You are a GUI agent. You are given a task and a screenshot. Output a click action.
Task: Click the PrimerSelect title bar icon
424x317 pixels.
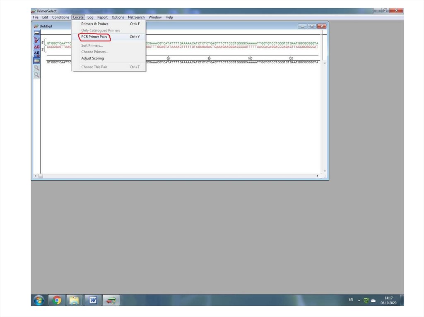(34, 11)
